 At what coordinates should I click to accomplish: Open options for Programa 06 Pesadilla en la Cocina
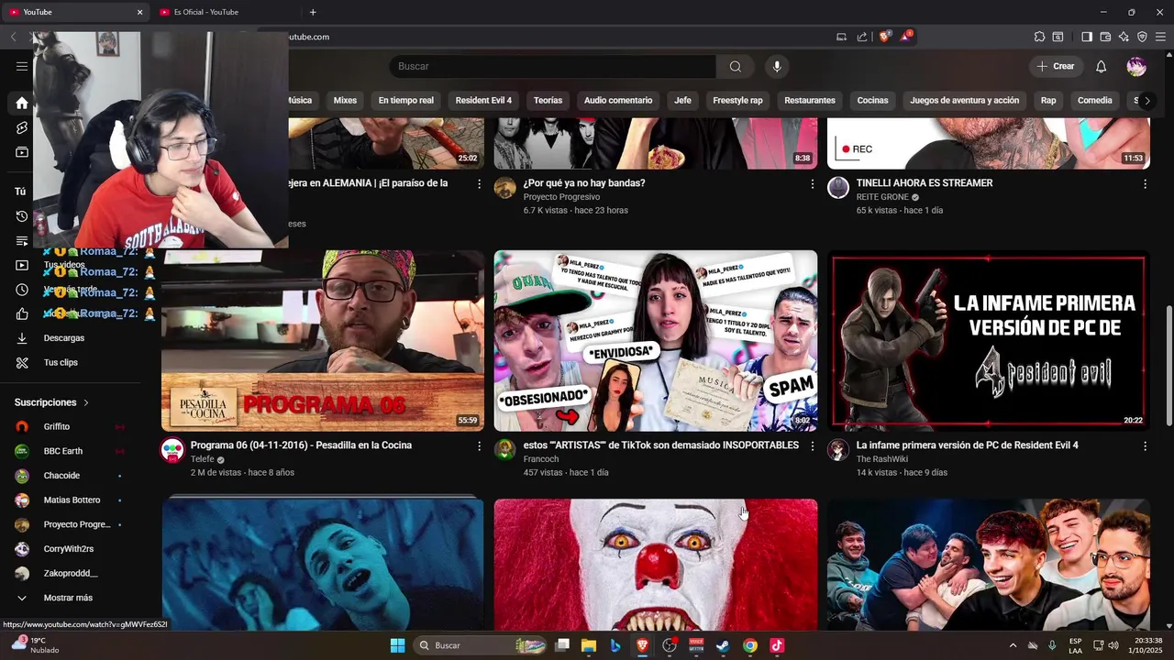[479, 445]
